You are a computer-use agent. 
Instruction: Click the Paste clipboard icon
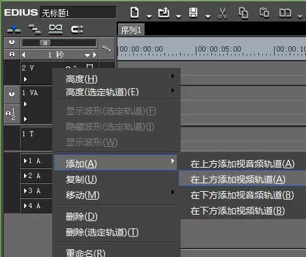264,12
